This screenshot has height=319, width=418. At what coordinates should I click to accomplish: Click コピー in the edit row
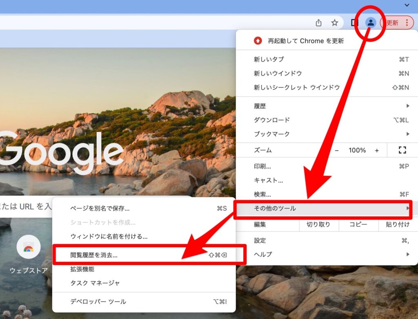click(358, 224)
